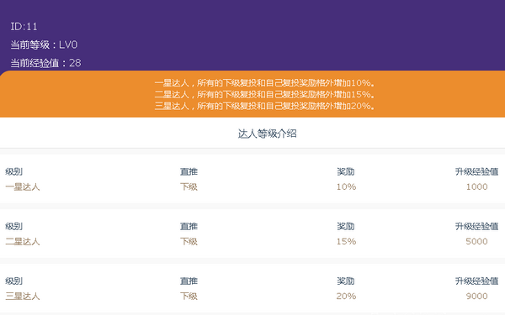Click the 达人等级介绍 section heading
This screenshot has width=505, height=315.
click(x=267, y=134)
